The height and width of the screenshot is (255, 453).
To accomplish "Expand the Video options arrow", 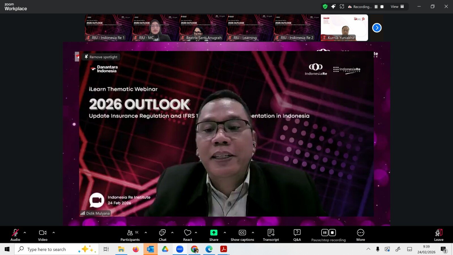I will 54,233.
